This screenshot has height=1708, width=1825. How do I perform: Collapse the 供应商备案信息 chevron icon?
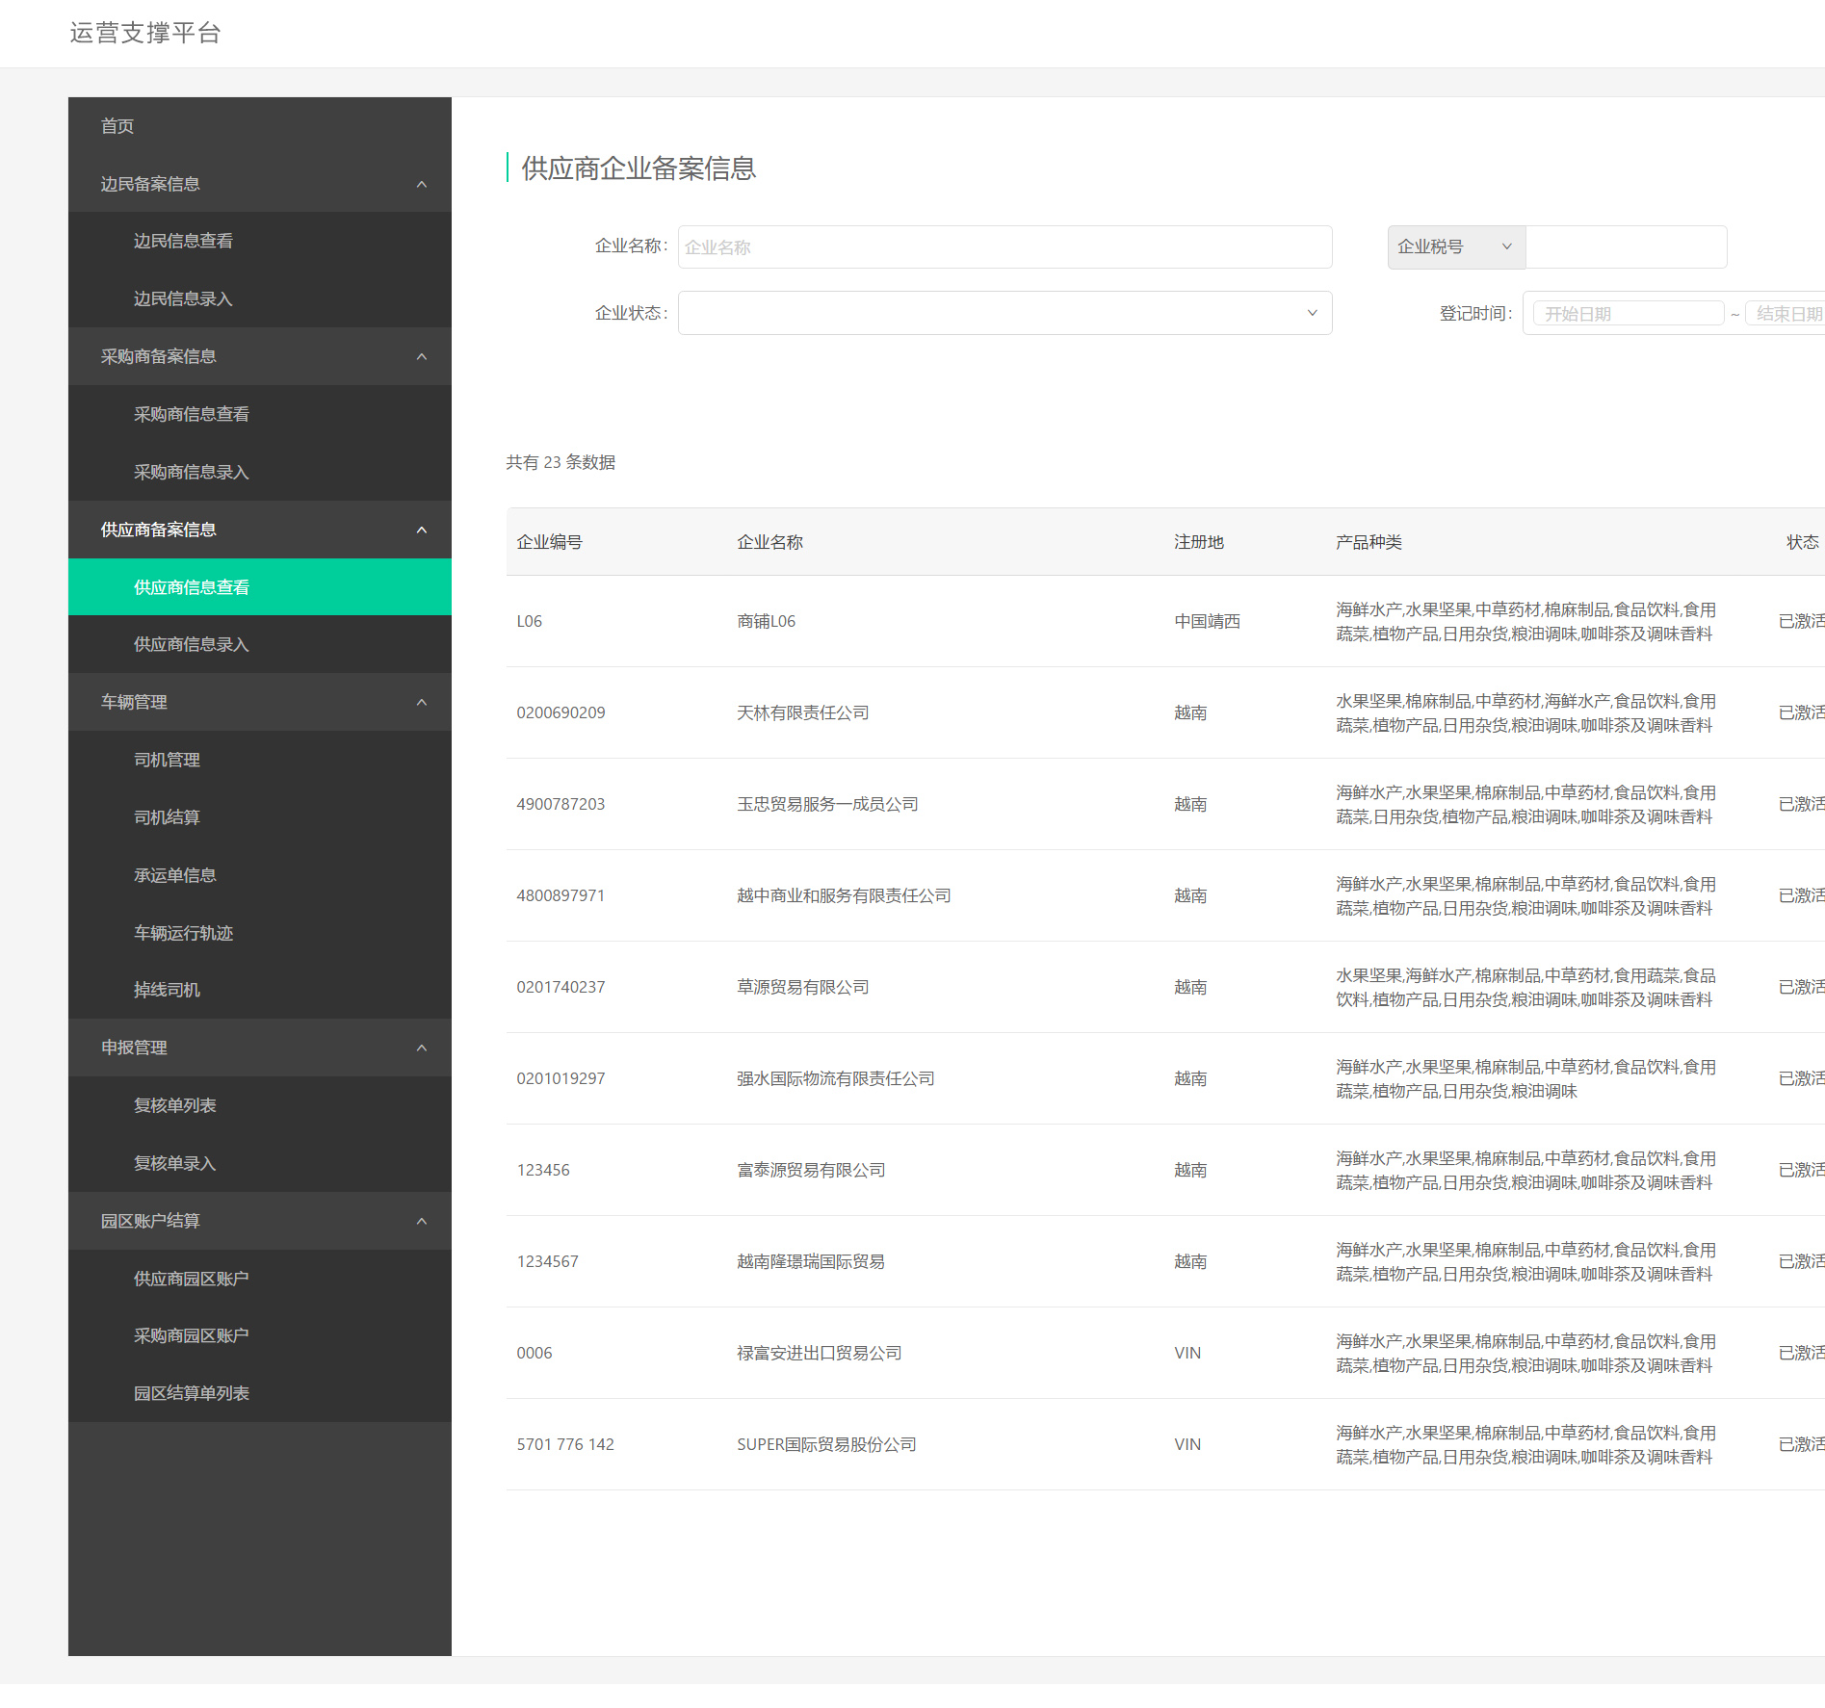(x=421, y=530)
